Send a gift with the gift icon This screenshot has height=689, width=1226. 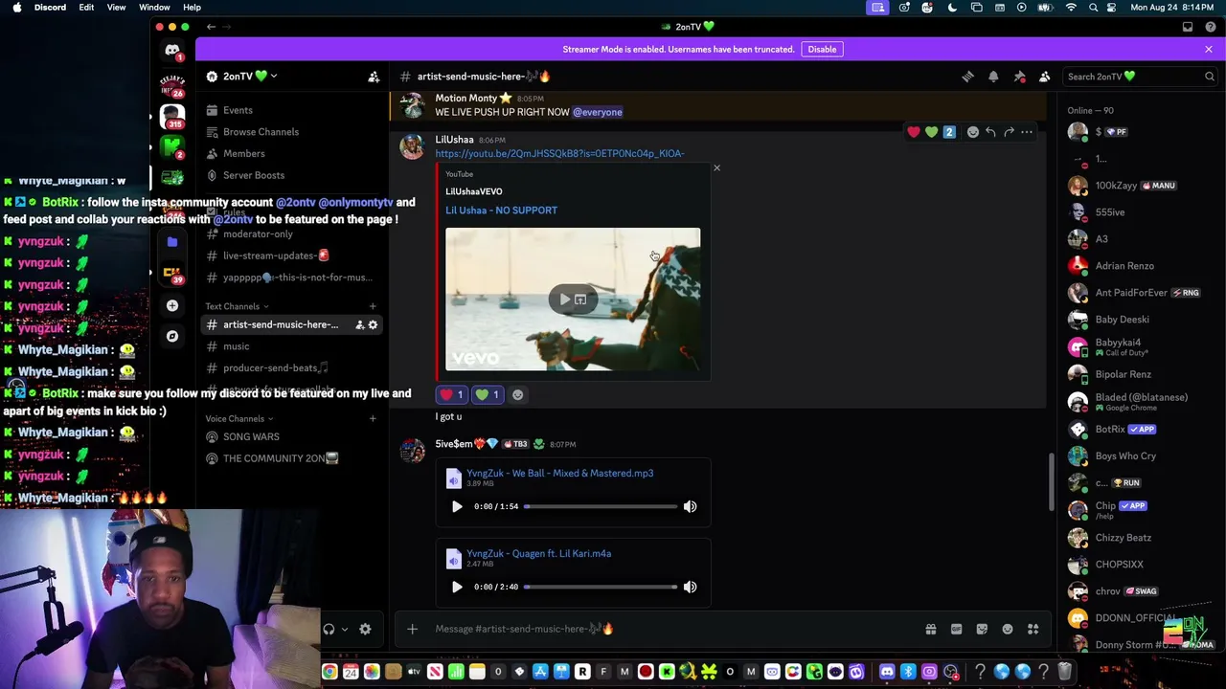[930, 629]
